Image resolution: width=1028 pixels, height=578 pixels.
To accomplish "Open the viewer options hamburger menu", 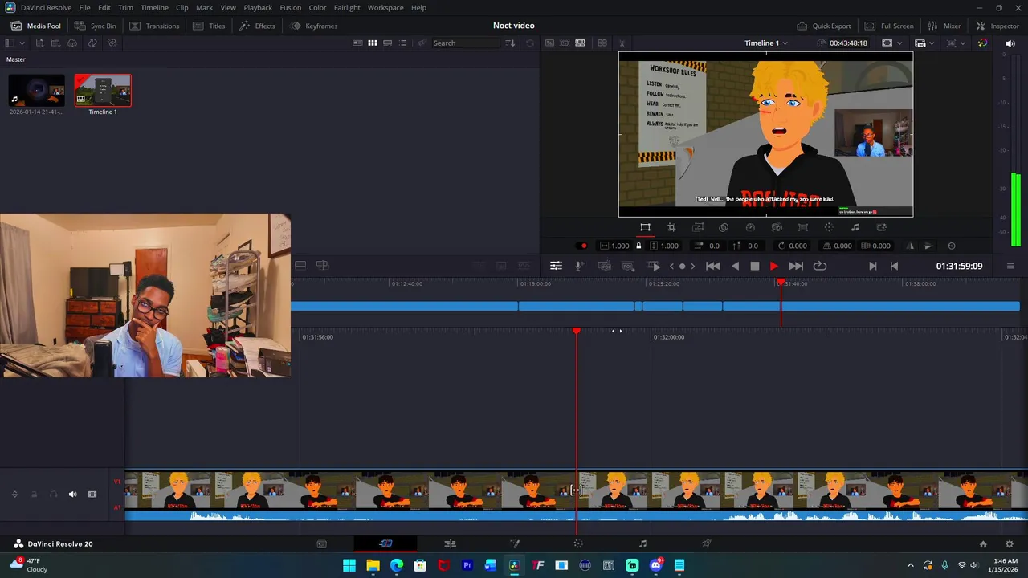I will 1010,266.
